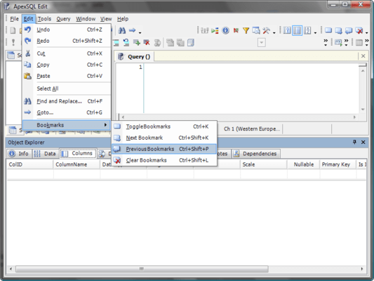
Task: Choose Undo from the Edit menu
Action: click(67, 30)
